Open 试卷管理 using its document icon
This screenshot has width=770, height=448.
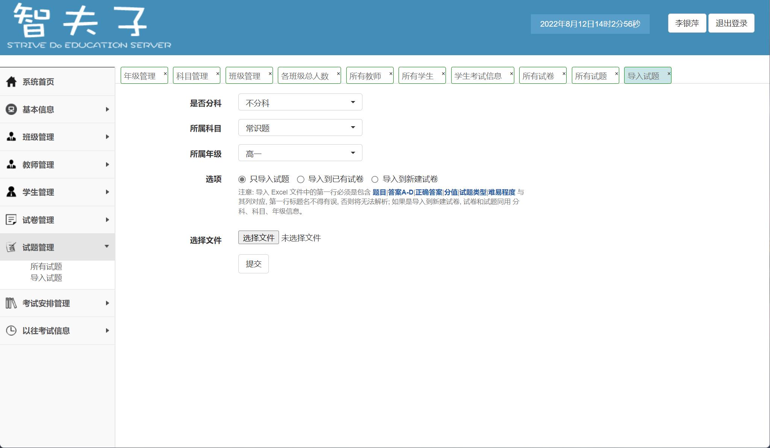pyautogui.click(x=11, y=219)
